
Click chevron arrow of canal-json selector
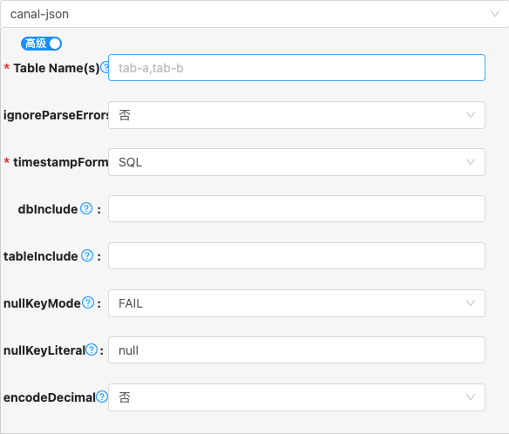(x=495, y=14)
